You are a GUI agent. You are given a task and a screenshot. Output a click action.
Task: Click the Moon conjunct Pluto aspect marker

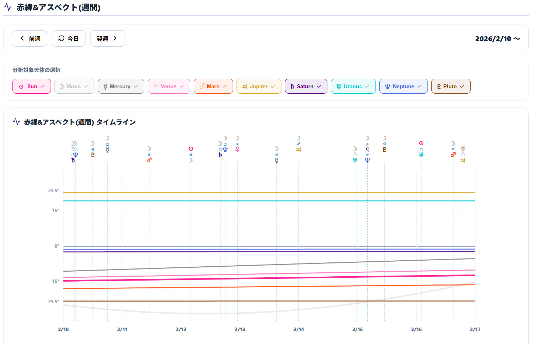(x=384, y=144)
